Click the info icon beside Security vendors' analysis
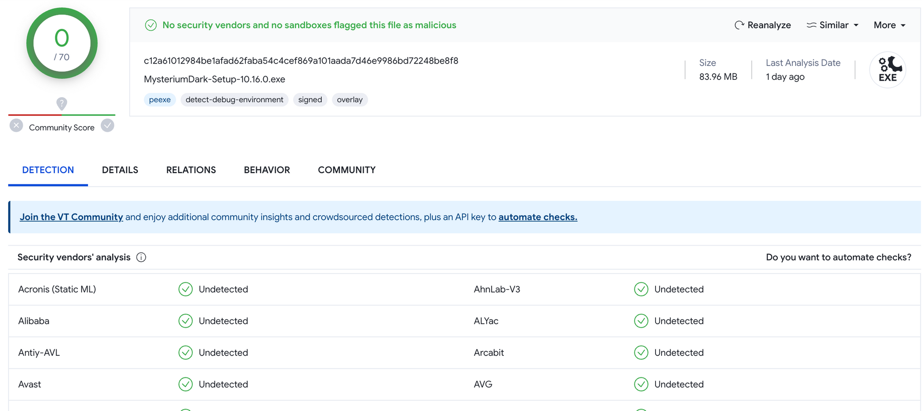Screen dimensions: 922x411 coord(142,257)
